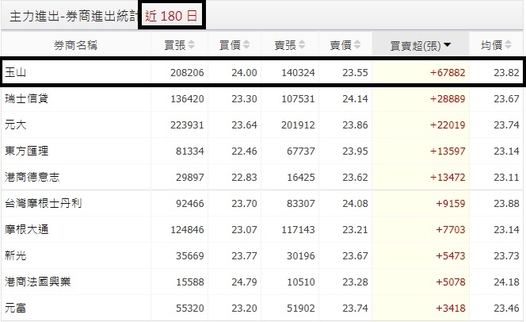Click the 買價 header label
526x322 pixels.
click(230, 44)
